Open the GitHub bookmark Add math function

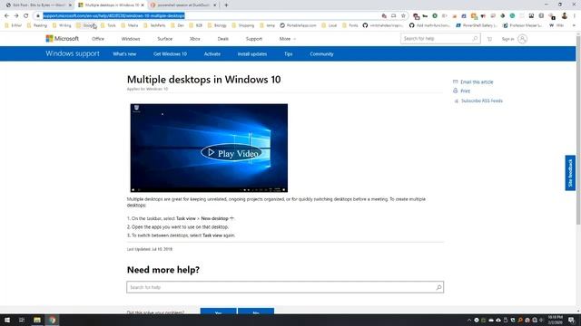[x=429, y=25]
